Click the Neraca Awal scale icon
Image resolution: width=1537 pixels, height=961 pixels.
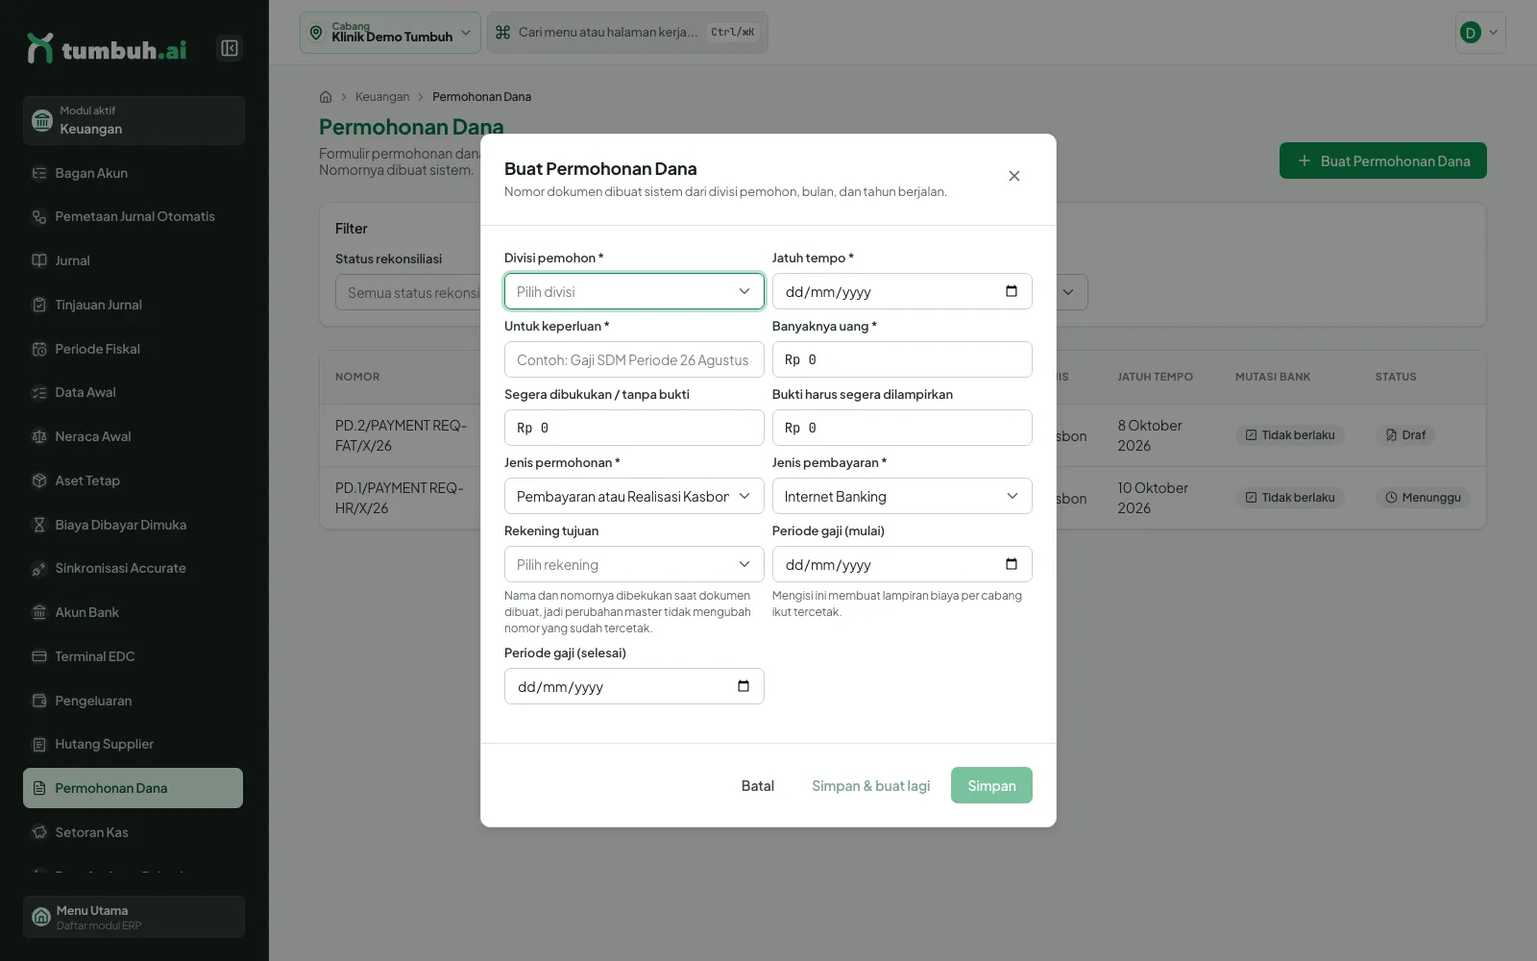[39, 436]
